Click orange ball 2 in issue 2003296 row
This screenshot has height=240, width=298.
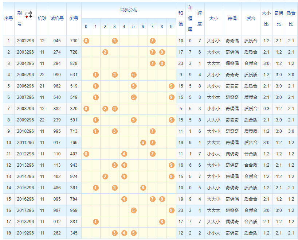point(105,52)
